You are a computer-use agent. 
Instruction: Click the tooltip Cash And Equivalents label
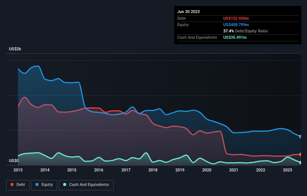(197, 37)
